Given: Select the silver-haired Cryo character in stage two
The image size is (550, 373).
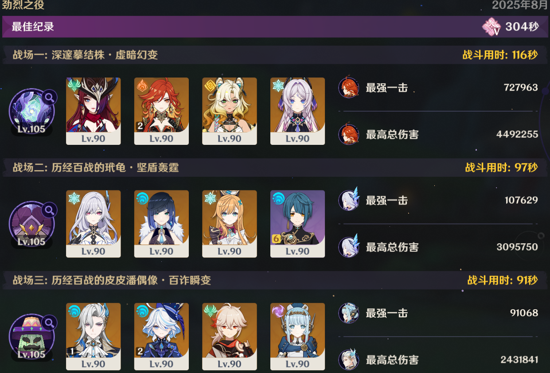Looking at the screenshot, I should [x=94, y=224].
